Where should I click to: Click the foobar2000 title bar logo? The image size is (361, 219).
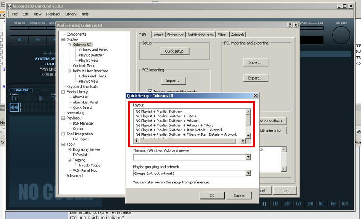(x=5, y=6)
